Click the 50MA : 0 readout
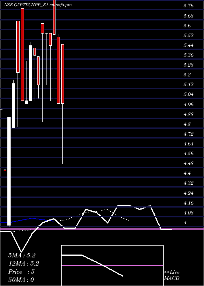 pos(21,280)
